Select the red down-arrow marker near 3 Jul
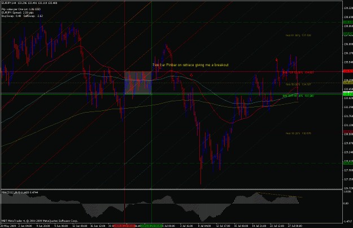 coord(191,75)
